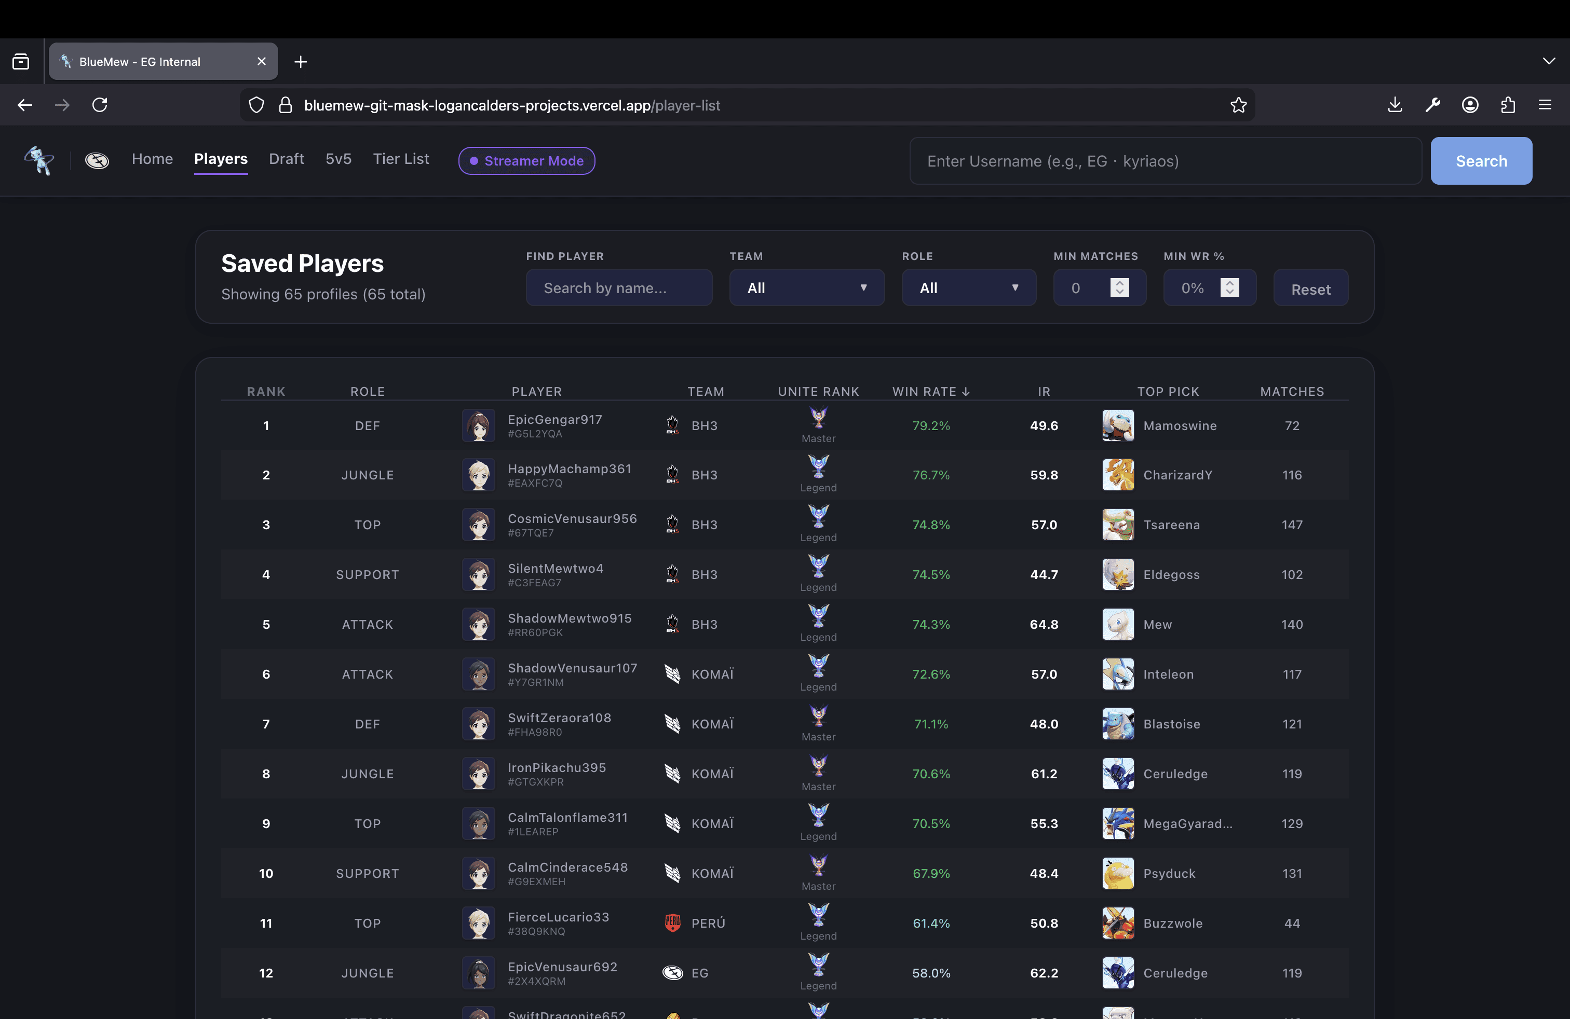Open browser downloads icon

tap(1395, 105)
